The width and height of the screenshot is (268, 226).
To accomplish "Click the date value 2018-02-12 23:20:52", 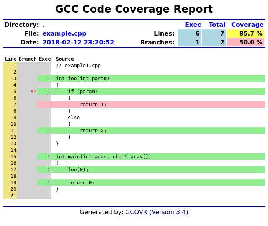I will click(x=78, y=42).
